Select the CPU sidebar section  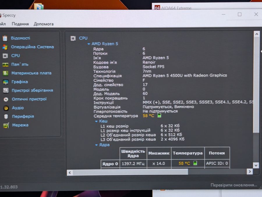[x=15, y=56]
